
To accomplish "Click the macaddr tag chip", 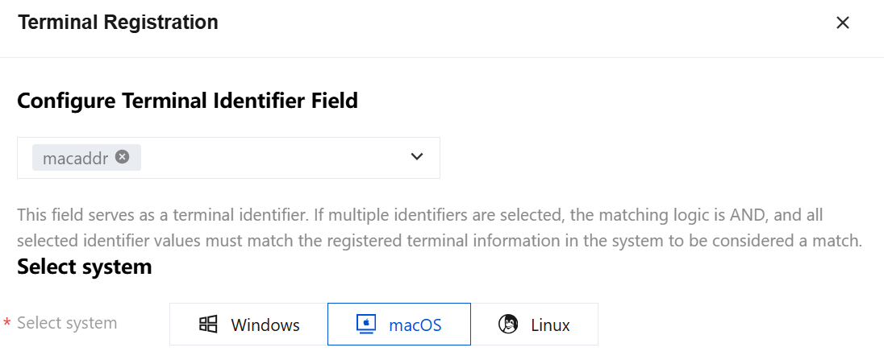I will pos(86,158).
